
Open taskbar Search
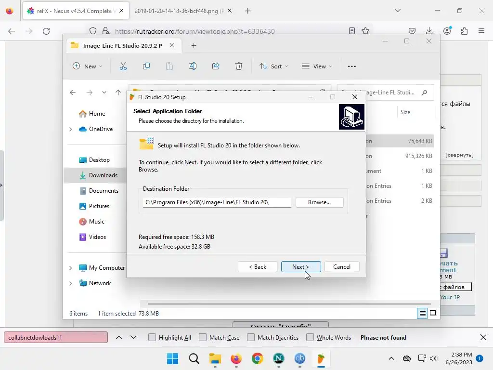[194, 358]
